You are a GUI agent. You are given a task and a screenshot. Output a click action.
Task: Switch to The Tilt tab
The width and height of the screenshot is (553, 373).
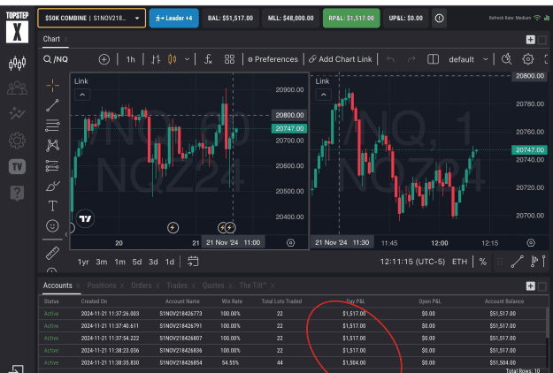coord(252,285)
